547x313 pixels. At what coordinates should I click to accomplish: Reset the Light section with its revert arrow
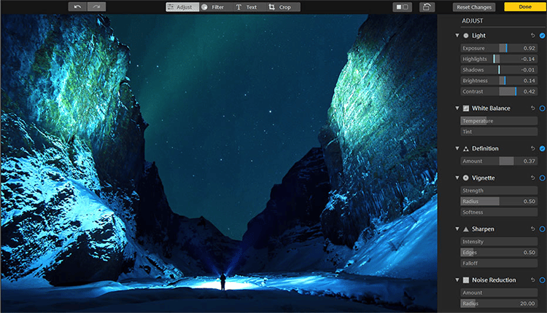532,35
